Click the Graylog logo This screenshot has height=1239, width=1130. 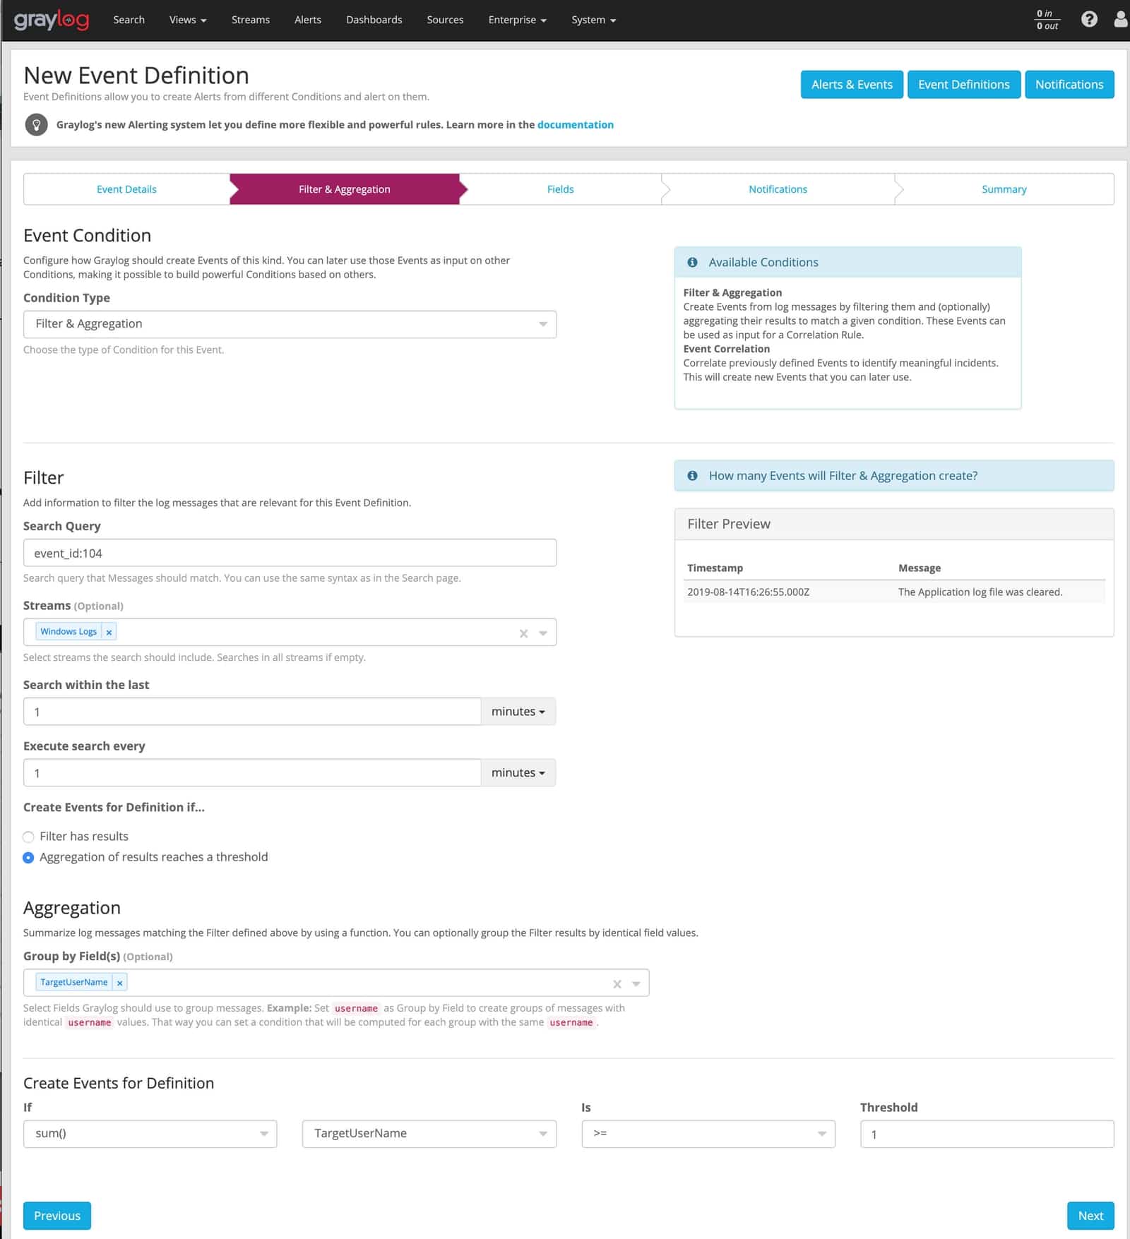coord(52,20)
